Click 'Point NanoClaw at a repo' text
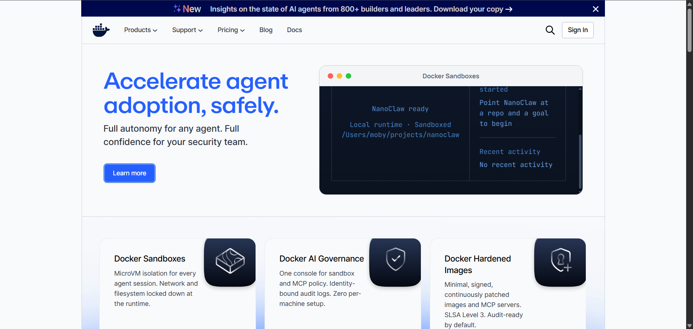The width and height of the screenshot is (693, 329). point(514,113)
